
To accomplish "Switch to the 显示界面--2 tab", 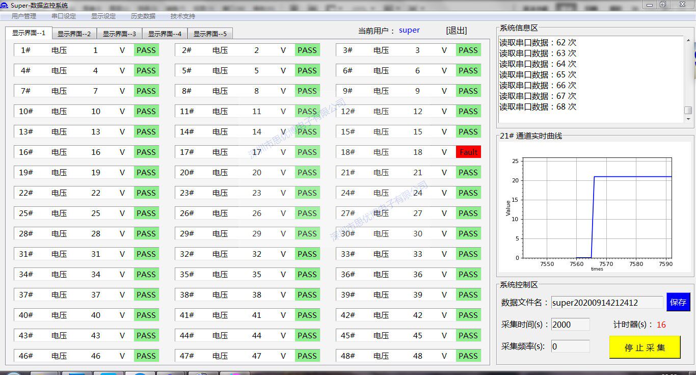I will [x=74, y=34].
